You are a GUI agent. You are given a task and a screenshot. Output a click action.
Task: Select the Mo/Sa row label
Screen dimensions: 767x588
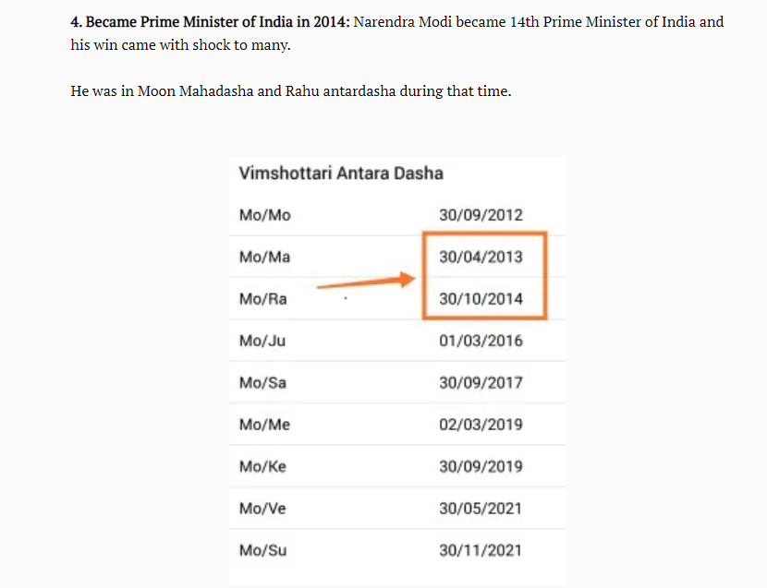[x=262, y=383]
